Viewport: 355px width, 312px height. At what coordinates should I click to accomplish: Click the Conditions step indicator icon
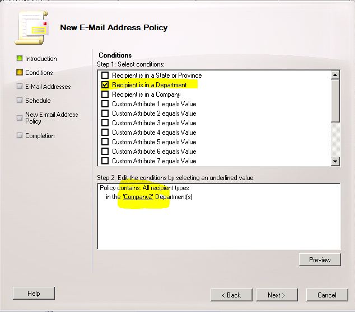coord(20,72)
